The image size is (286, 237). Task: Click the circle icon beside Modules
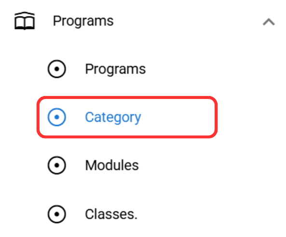(x=57, y=165)
